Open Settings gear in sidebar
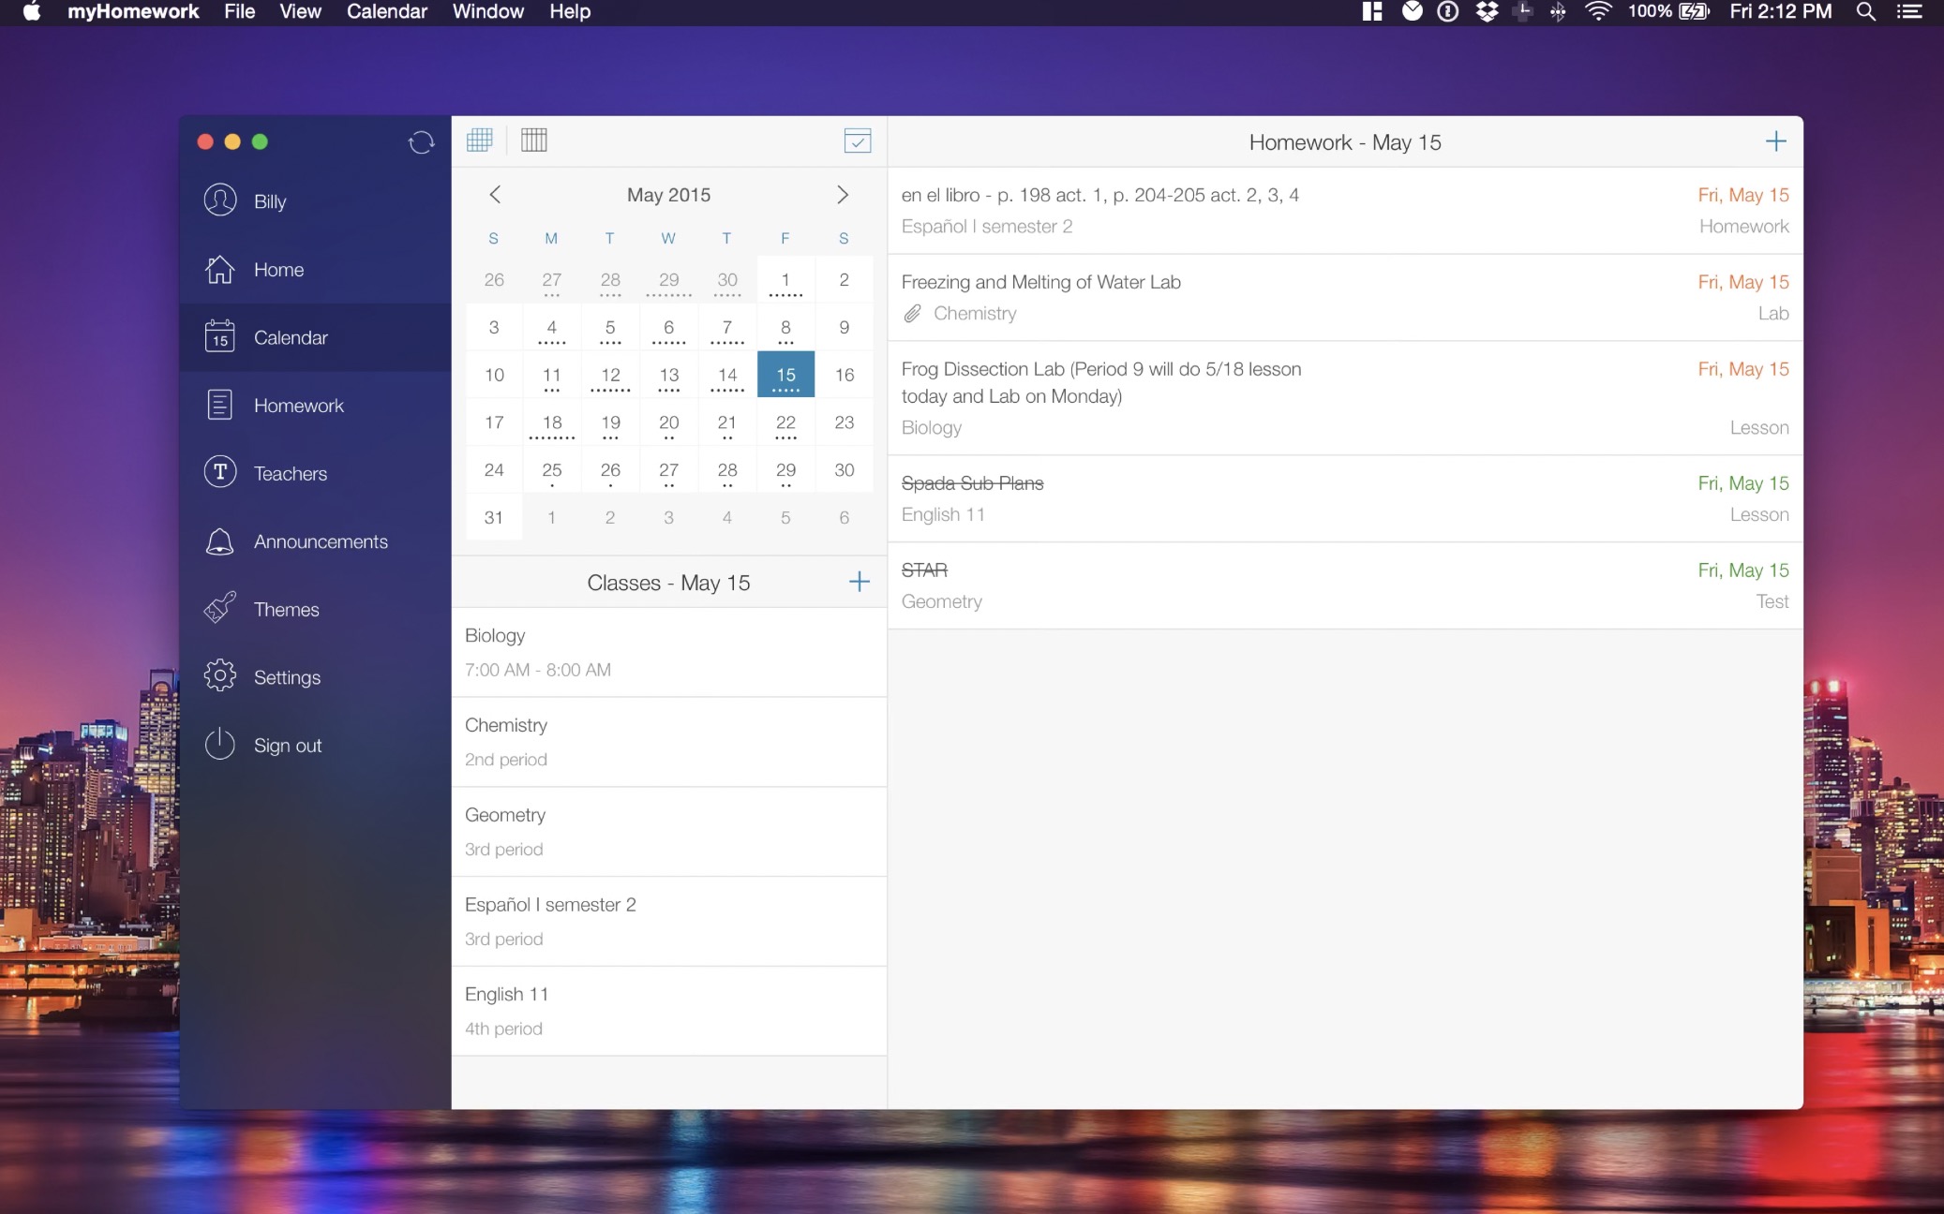 tap(286, 677)
